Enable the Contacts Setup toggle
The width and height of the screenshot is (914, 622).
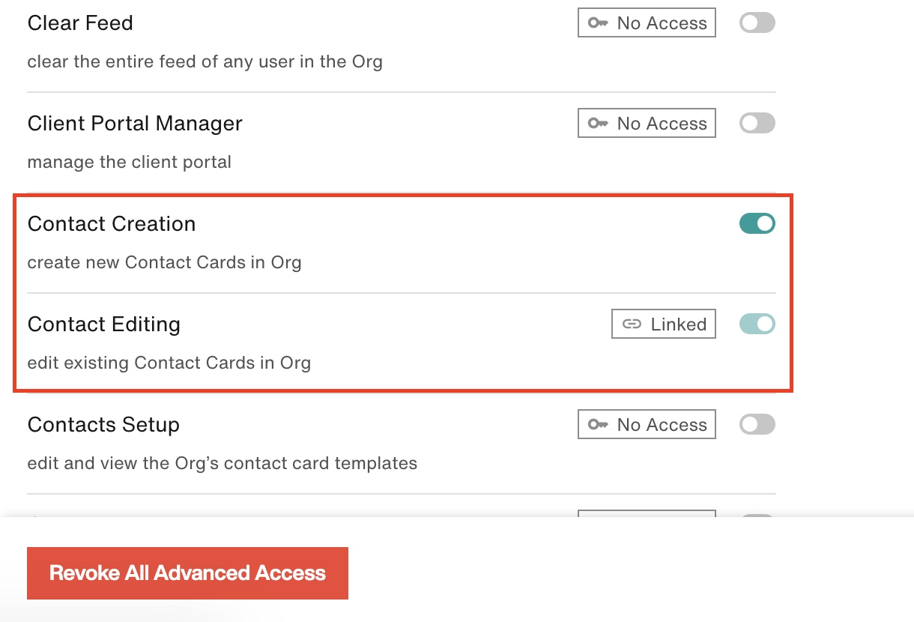(x=757, y=424)
